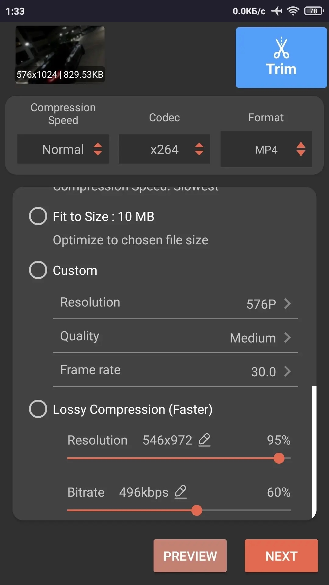
Task: Open the Codec x264 dropdown
Action: 164,149
